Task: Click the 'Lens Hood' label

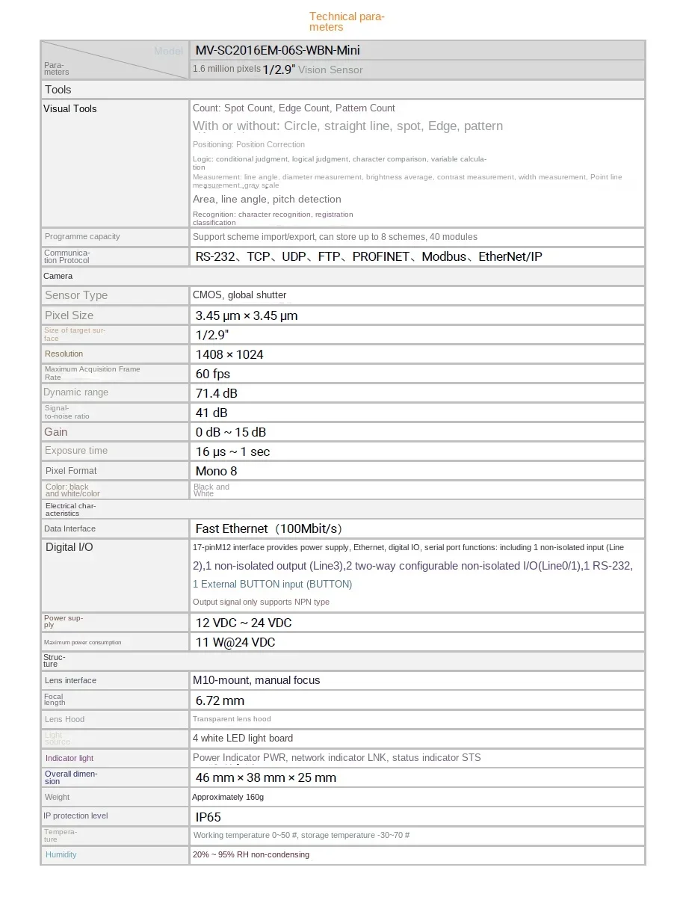Action: pyautogui.click(x=64, y=720)
